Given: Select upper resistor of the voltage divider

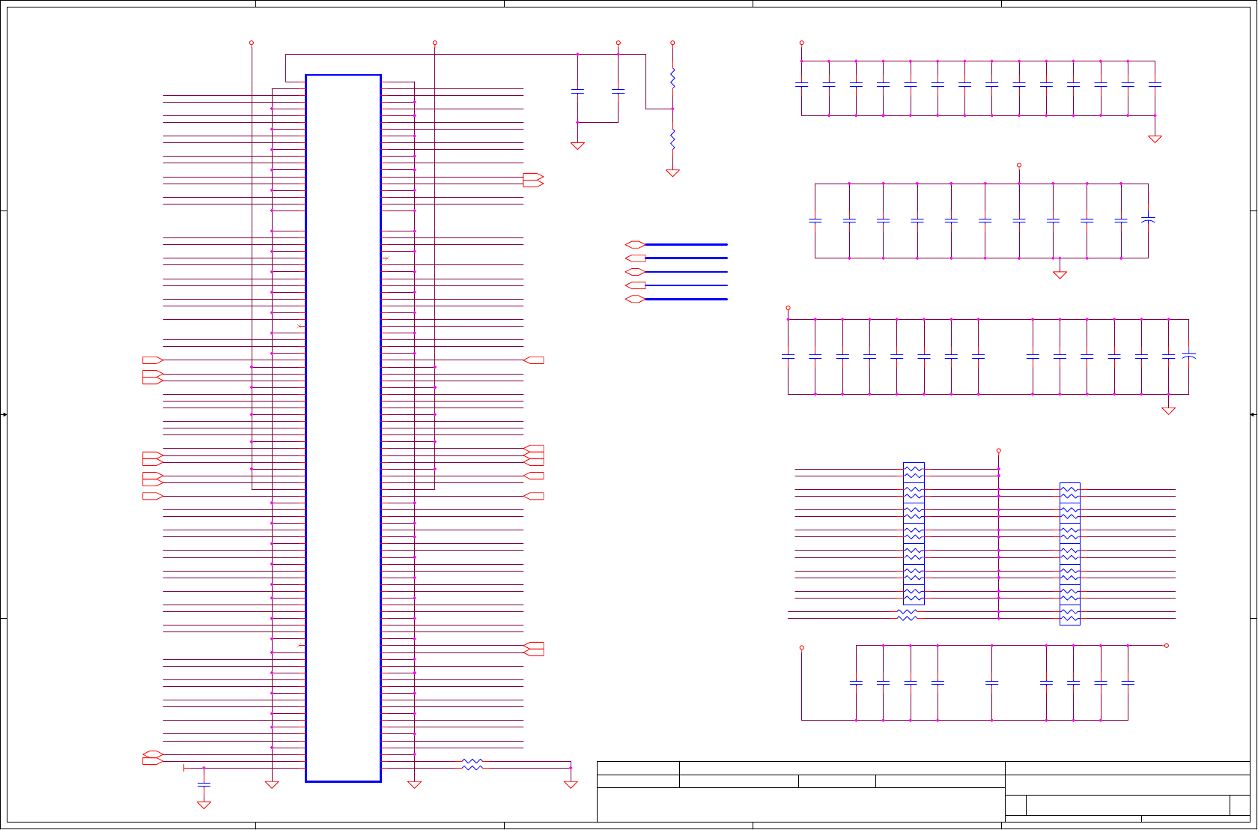Looking at the screenshot, I should pyautogui.click(x=672, y=78).
